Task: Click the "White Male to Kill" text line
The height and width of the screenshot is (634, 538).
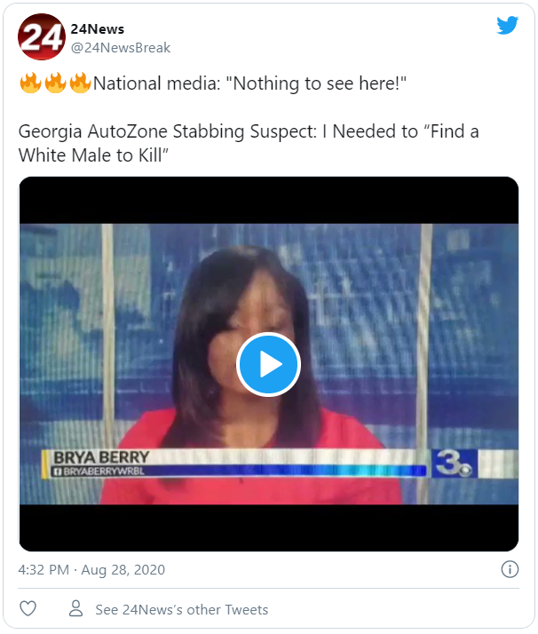Action: [93, 155]
